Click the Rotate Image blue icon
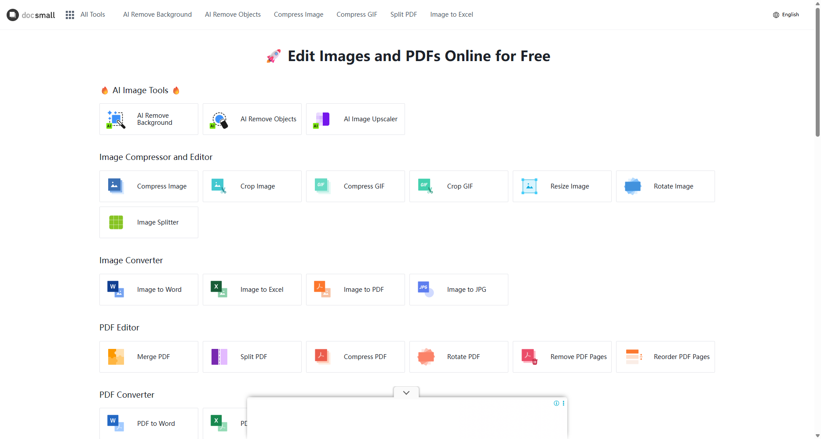The image size is (821, 439). point(633,186)
